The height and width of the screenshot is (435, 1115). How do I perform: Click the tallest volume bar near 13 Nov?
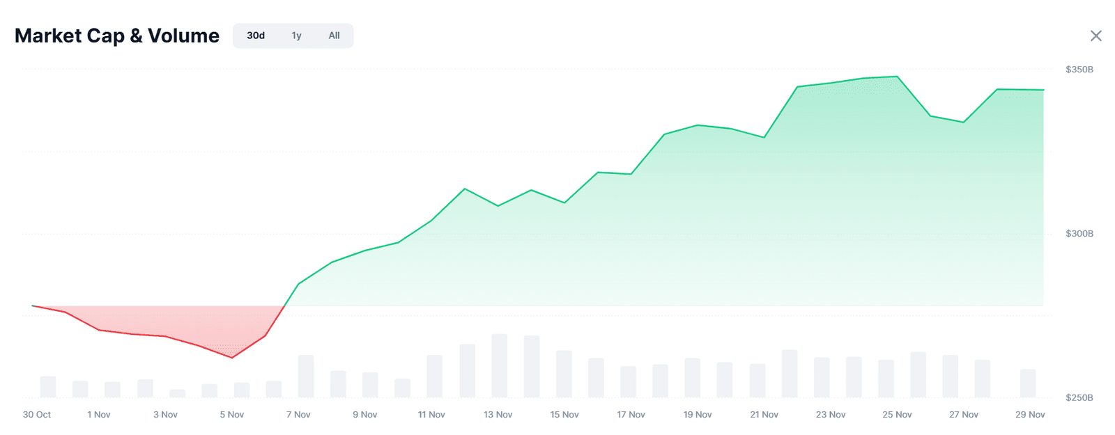(x=499, y=366)
